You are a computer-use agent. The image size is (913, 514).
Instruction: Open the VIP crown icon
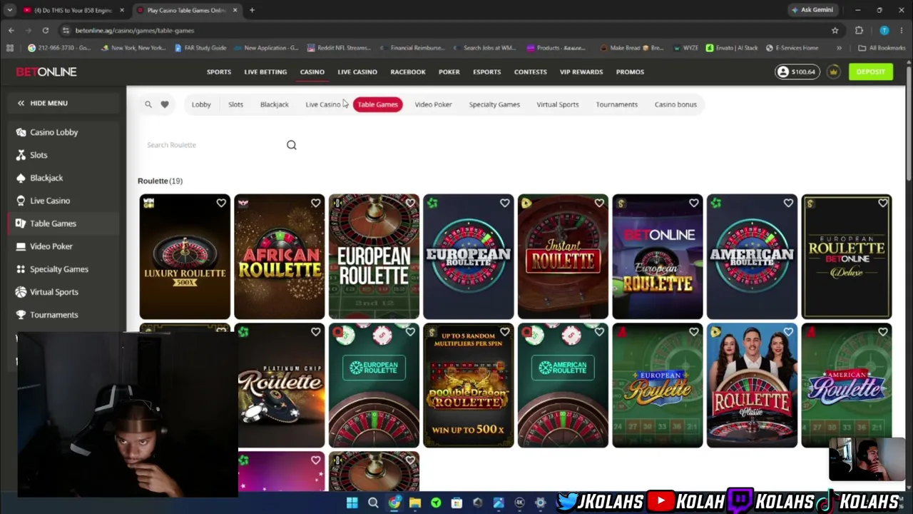pos(833,71)
